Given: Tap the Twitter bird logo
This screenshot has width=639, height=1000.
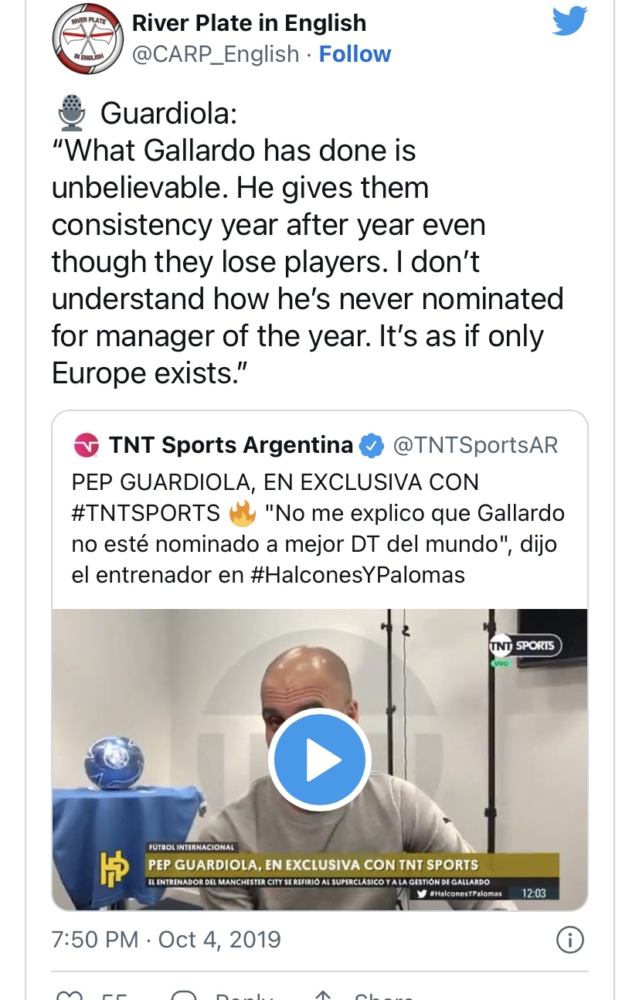Looking at the screenshot, I should coord(570,22).
